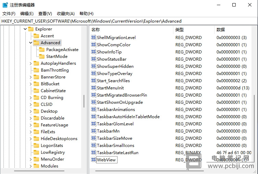This screenshot has height=174, width=258.
Task: Click the Registry Editor app icon in title bar
Action: click(5, 5)
